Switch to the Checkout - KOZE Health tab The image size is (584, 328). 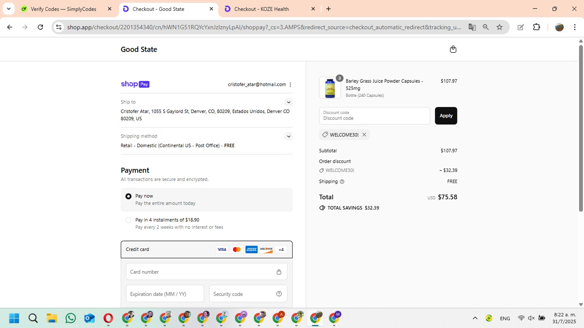coord(262,9)
